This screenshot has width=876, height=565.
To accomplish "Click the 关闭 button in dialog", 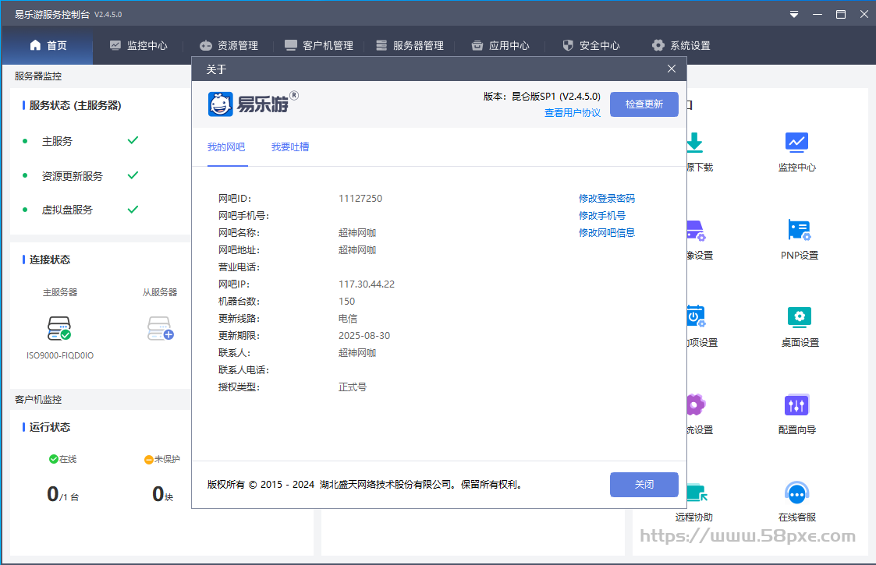I will click(x=644, y=485).
